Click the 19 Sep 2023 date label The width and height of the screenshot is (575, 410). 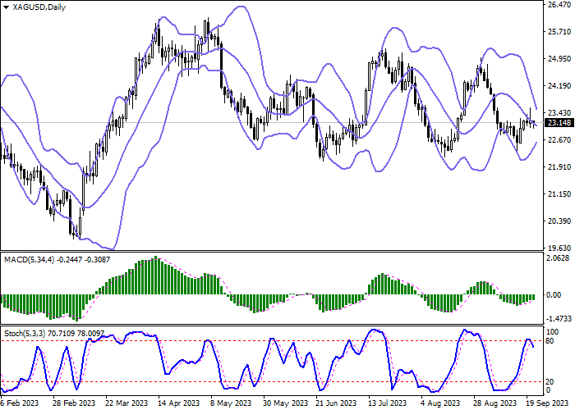pyautogui.click(x=548, y=403)
